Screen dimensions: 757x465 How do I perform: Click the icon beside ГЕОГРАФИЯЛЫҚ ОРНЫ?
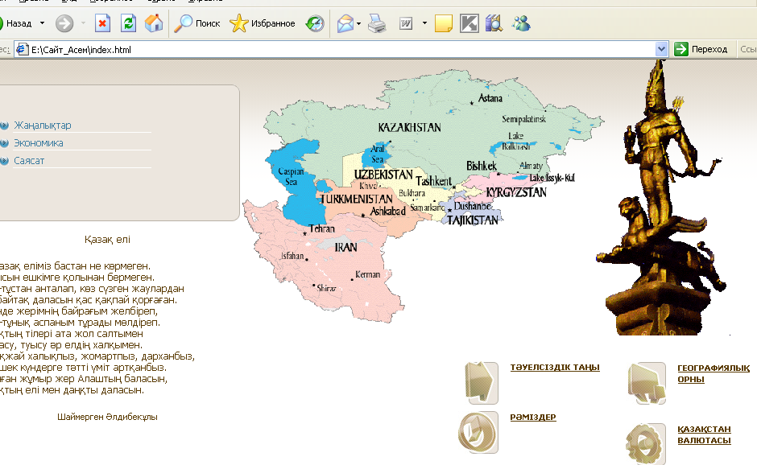pos(647,383)
